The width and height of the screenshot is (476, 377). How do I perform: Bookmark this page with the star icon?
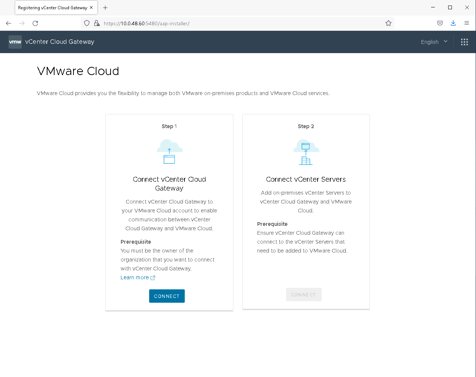click(388, 23)
